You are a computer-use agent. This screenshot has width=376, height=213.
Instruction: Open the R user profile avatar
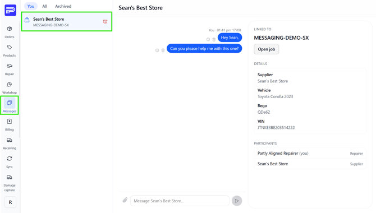click(10, 202)
